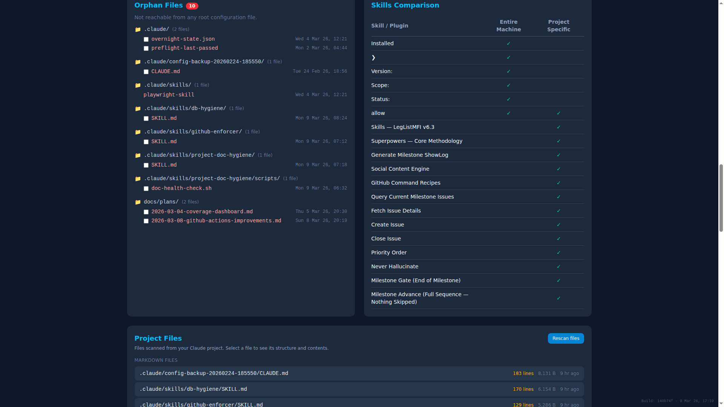Viewport: 724px width, 407px height.
Task: Open the preflight-last-passed file
Action: 184,48
